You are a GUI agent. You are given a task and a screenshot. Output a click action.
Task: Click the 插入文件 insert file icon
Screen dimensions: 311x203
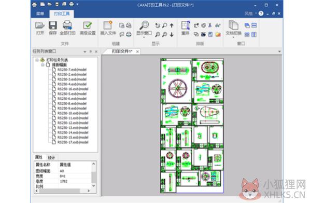pos(108,28)
